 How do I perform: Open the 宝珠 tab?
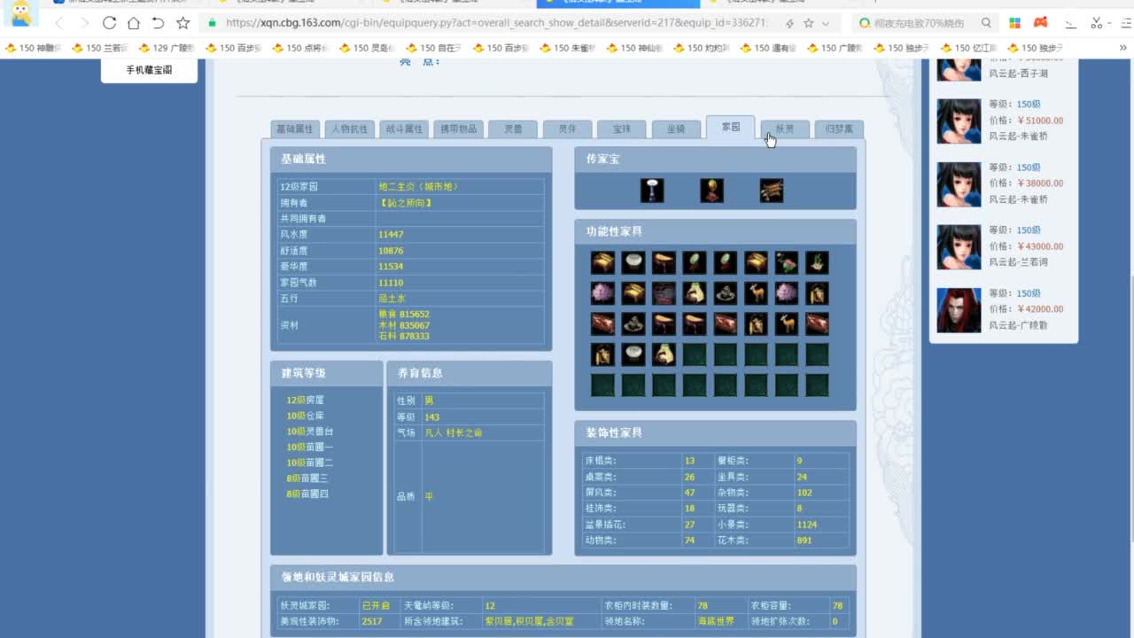(x=622, y=129)
